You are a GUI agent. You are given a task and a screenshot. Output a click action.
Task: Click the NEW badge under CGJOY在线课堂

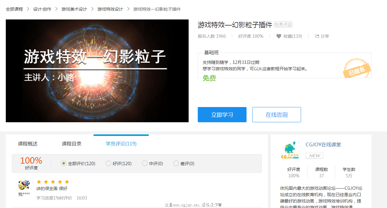tap(314, 156)
